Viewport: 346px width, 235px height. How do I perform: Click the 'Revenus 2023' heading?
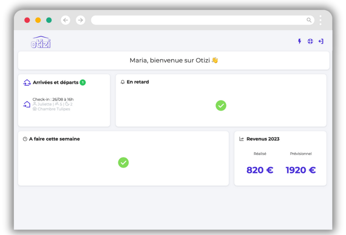pos(263,139)
